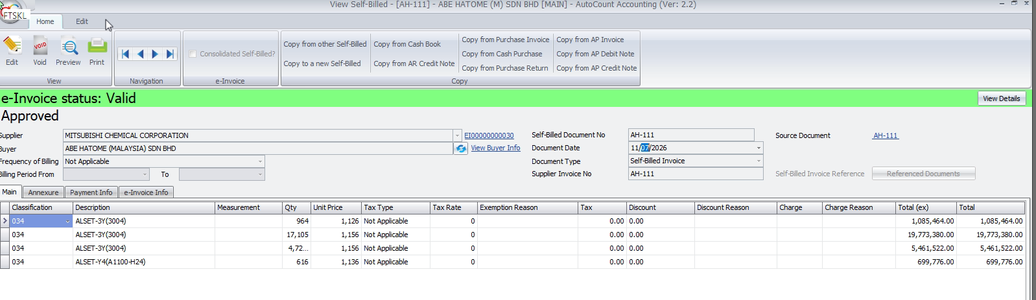1036x300 pixels.
Task: Select Copy from Cash Book
Action: [407, 44]
